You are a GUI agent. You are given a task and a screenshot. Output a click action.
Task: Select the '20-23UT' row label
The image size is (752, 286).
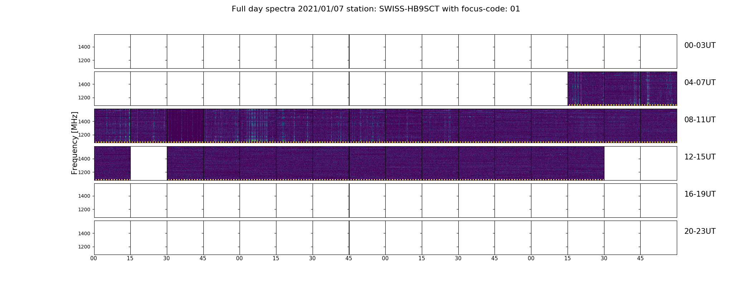point(700,231)
